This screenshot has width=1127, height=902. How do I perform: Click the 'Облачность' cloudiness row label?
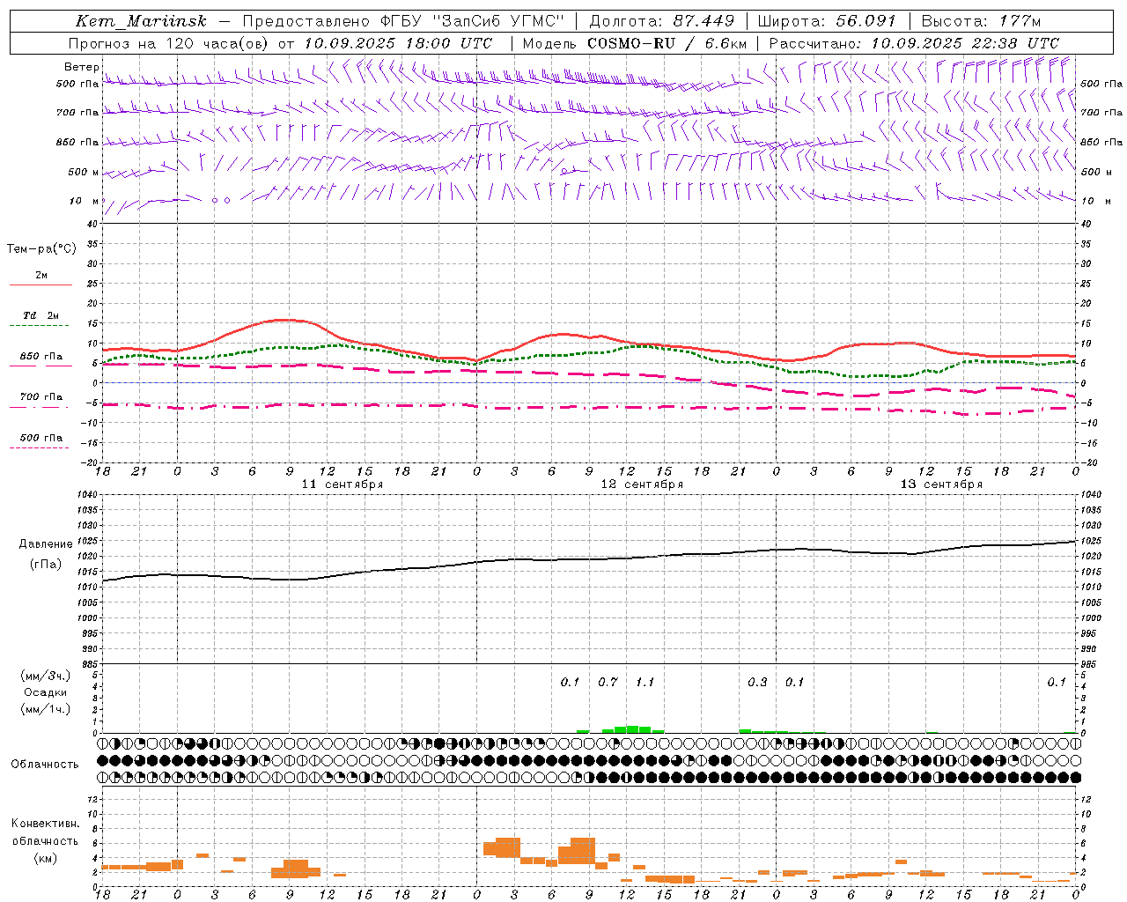click(x=45, y=765)
